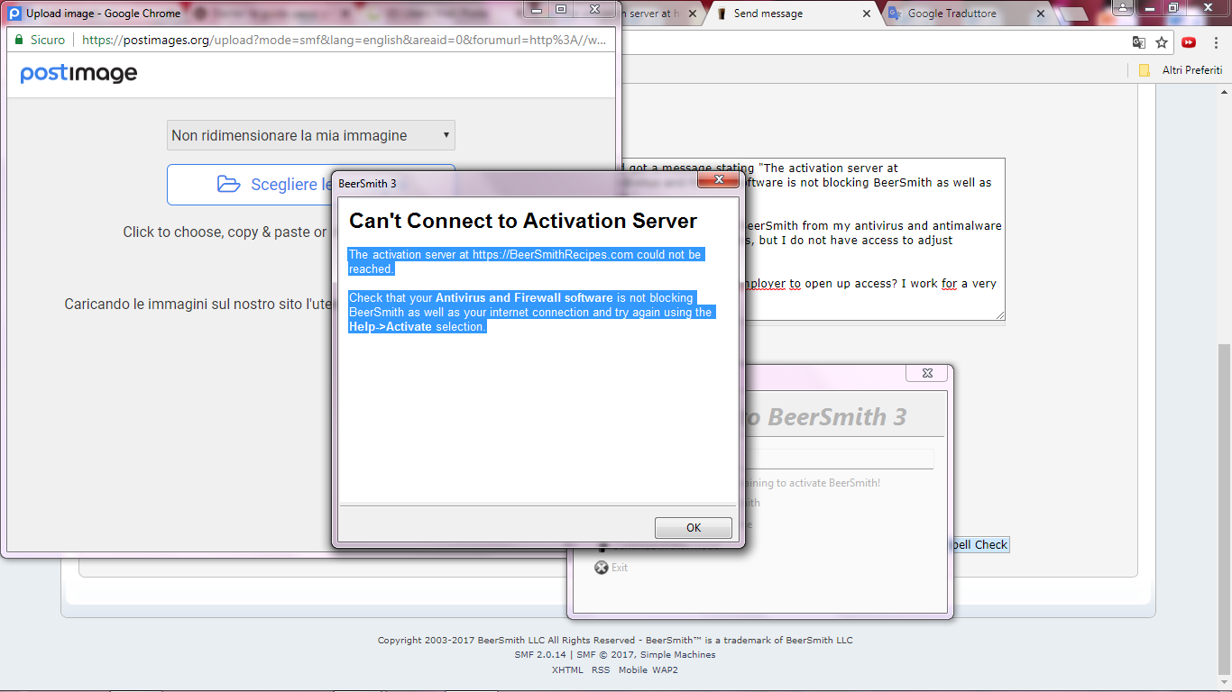Click the postimages.org address bar URL
Viewport: 1232px width, 692px height.
(x=343, y=40)
